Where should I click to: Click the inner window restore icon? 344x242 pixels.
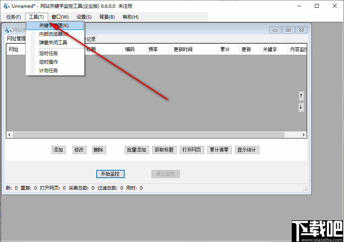click(x=288, y=29)
